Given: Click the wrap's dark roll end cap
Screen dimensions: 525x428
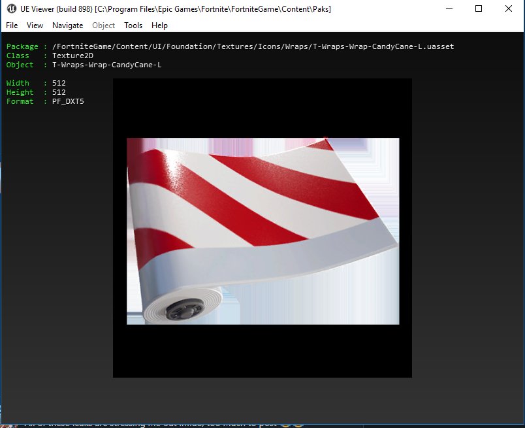Looking at the screenshot, I should [184, 309].
